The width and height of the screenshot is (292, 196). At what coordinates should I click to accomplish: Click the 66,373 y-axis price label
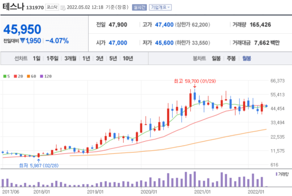[277, 81]
